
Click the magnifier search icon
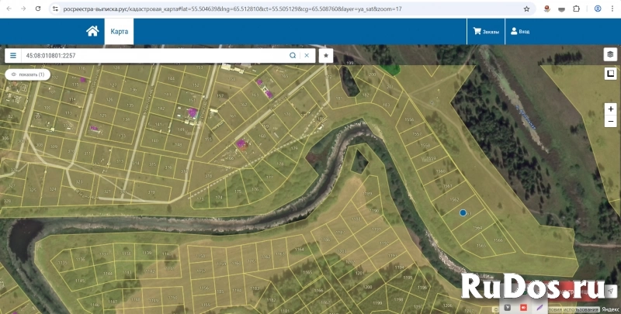(293, 56)
